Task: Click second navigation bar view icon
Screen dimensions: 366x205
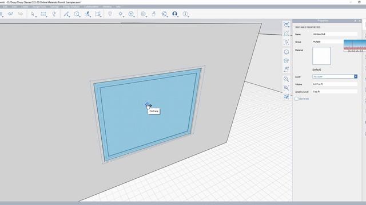Action: tap(286, 34)
